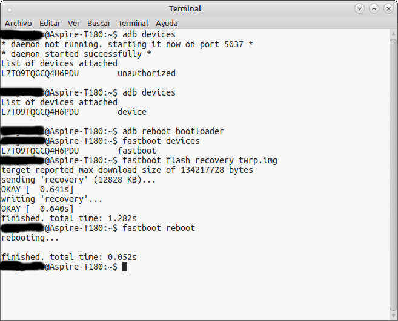Close the Terminal window
The image size is (398, 321).
[388, 9]
